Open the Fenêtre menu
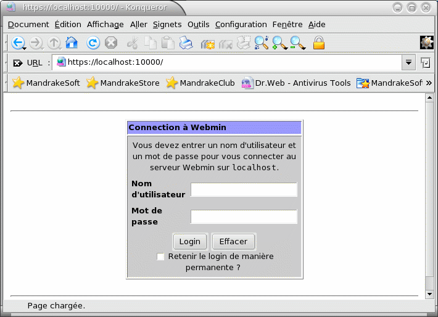The width and height of the screenshot is (438, 317). click(x=287, y=25)
